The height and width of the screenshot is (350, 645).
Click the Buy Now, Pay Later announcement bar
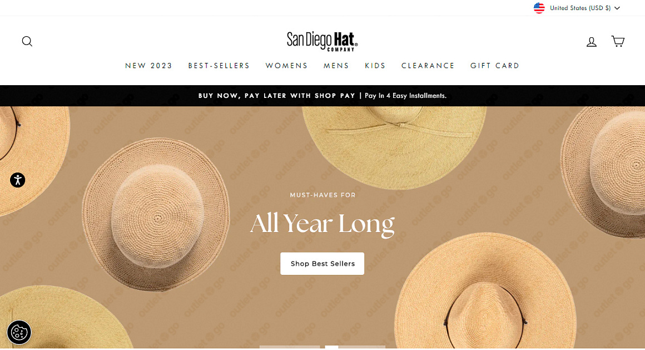tap(322, 96)
